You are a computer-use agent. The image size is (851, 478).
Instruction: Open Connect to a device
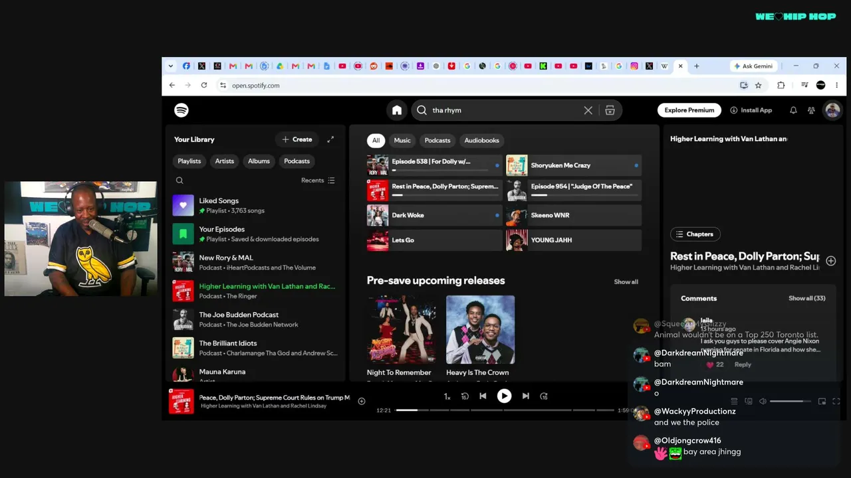click(x=749, y=401)
